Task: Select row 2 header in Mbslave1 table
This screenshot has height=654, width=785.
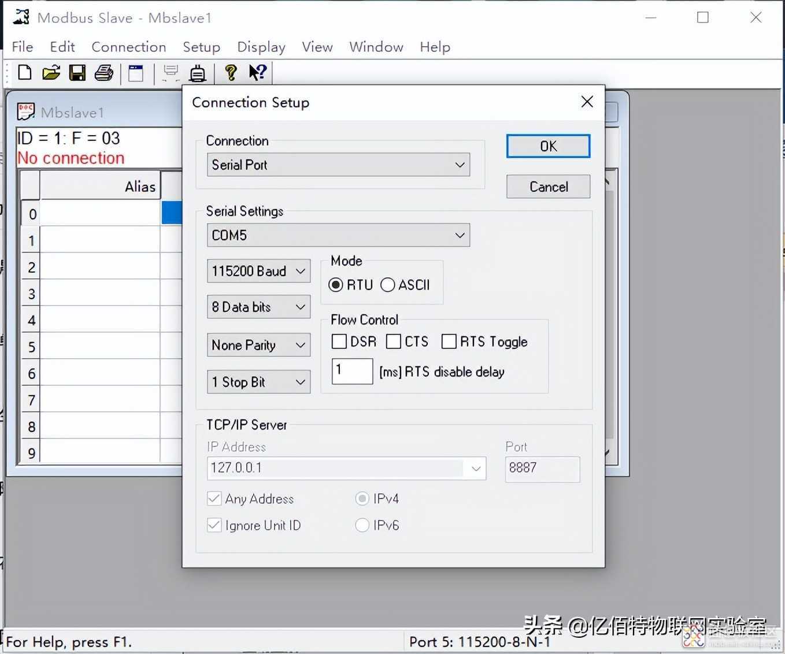Action: click(x=31, y=267)
